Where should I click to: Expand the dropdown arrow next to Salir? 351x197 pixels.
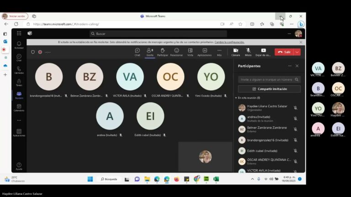(297, 52)
